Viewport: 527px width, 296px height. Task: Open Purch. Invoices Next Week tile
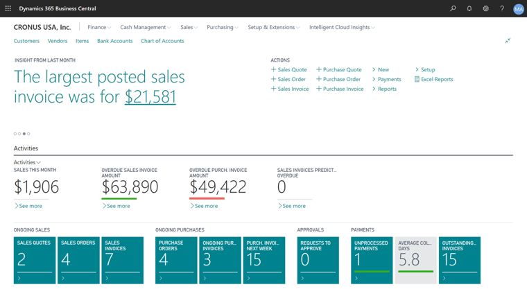coord(264,261)
